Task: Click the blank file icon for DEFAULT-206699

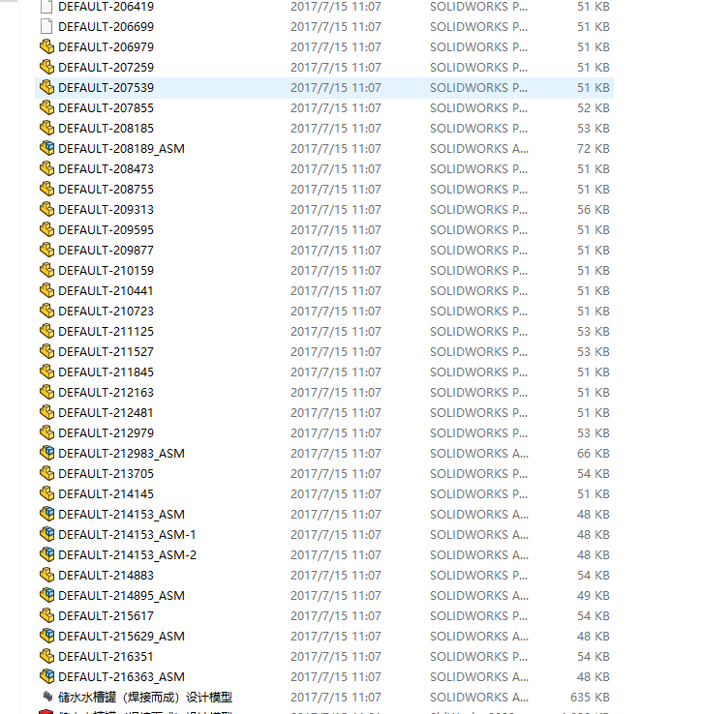Action: point(46,27)
